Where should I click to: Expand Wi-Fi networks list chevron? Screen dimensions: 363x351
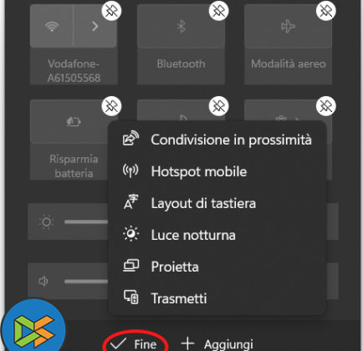[95, 27]
